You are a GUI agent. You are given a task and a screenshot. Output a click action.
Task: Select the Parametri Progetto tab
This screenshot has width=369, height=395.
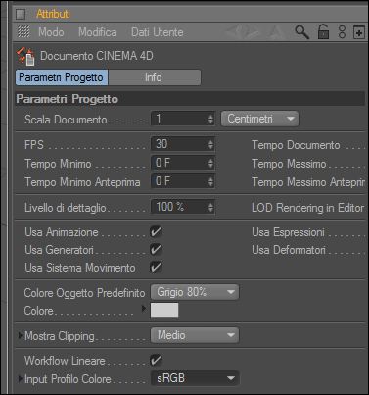[x=62, y=77]
